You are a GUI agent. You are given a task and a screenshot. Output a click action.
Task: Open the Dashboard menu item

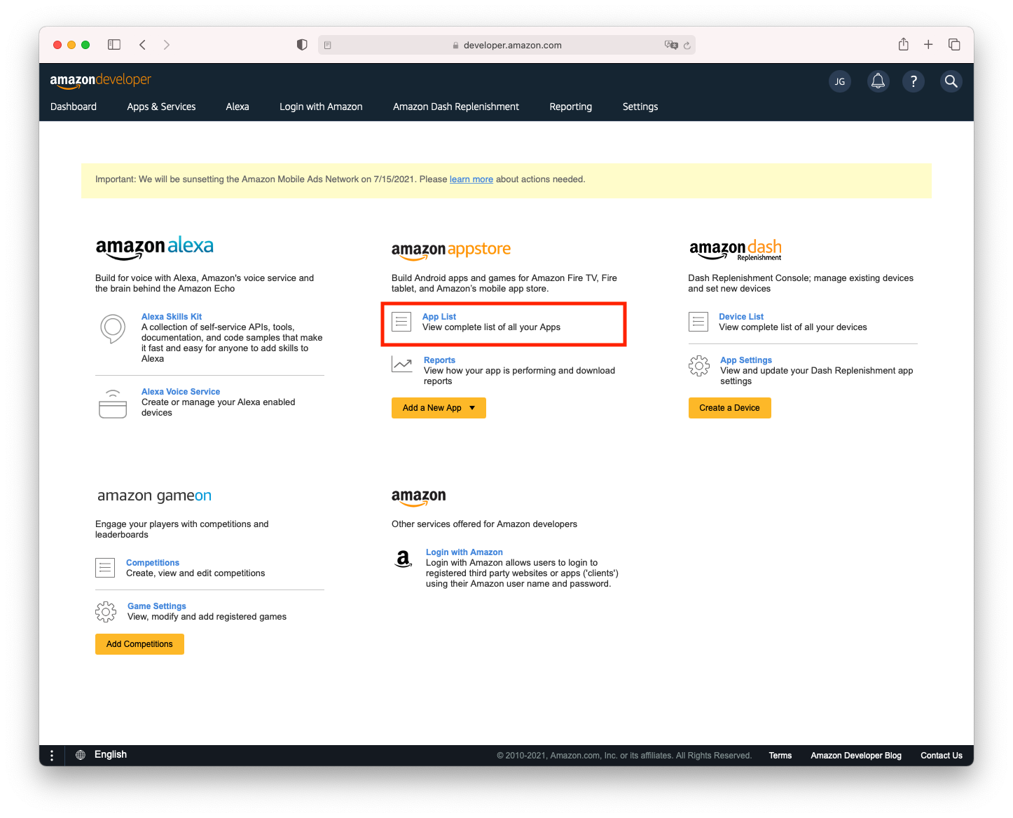(x=74, y=107)
